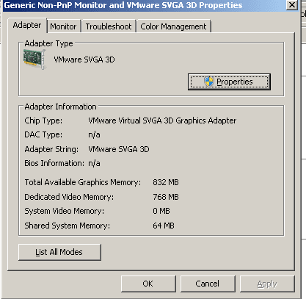The height and width of the screenshot is (299, 306).
Task: Click the 'Adapter String:' label
Action: click(x=51, y=149)
